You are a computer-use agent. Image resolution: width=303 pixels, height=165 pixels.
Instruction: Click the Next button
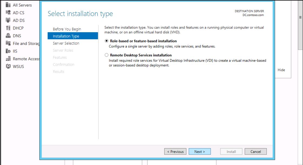200,151
